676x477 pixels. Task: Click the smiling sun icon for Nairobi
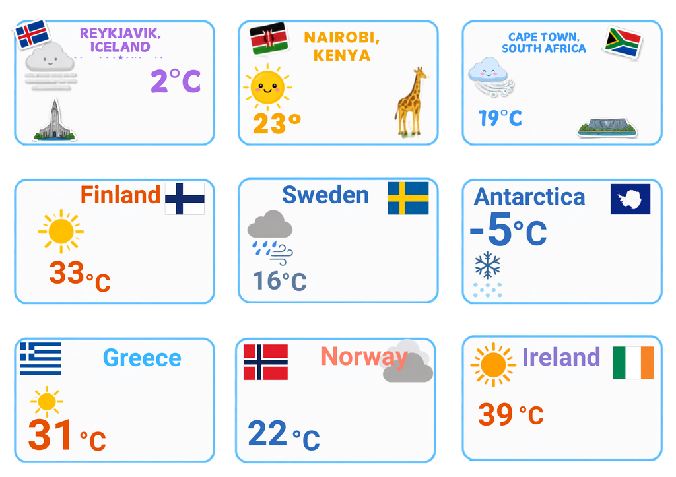click(x=267, y=87)
